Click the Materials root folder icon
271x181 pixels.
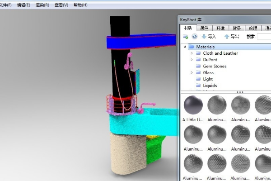[192, 47]
